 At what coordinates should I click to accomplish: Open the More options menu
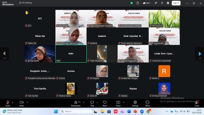(x=147, y=103)
